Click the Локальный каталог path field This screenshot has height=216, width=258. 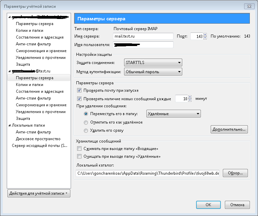click(x=147, y=173)
